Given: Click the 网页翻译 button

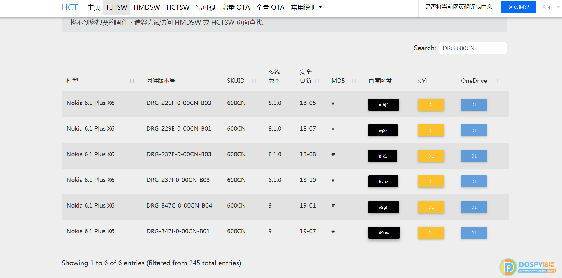Looking at the screenshot, I should click(518, 7).
